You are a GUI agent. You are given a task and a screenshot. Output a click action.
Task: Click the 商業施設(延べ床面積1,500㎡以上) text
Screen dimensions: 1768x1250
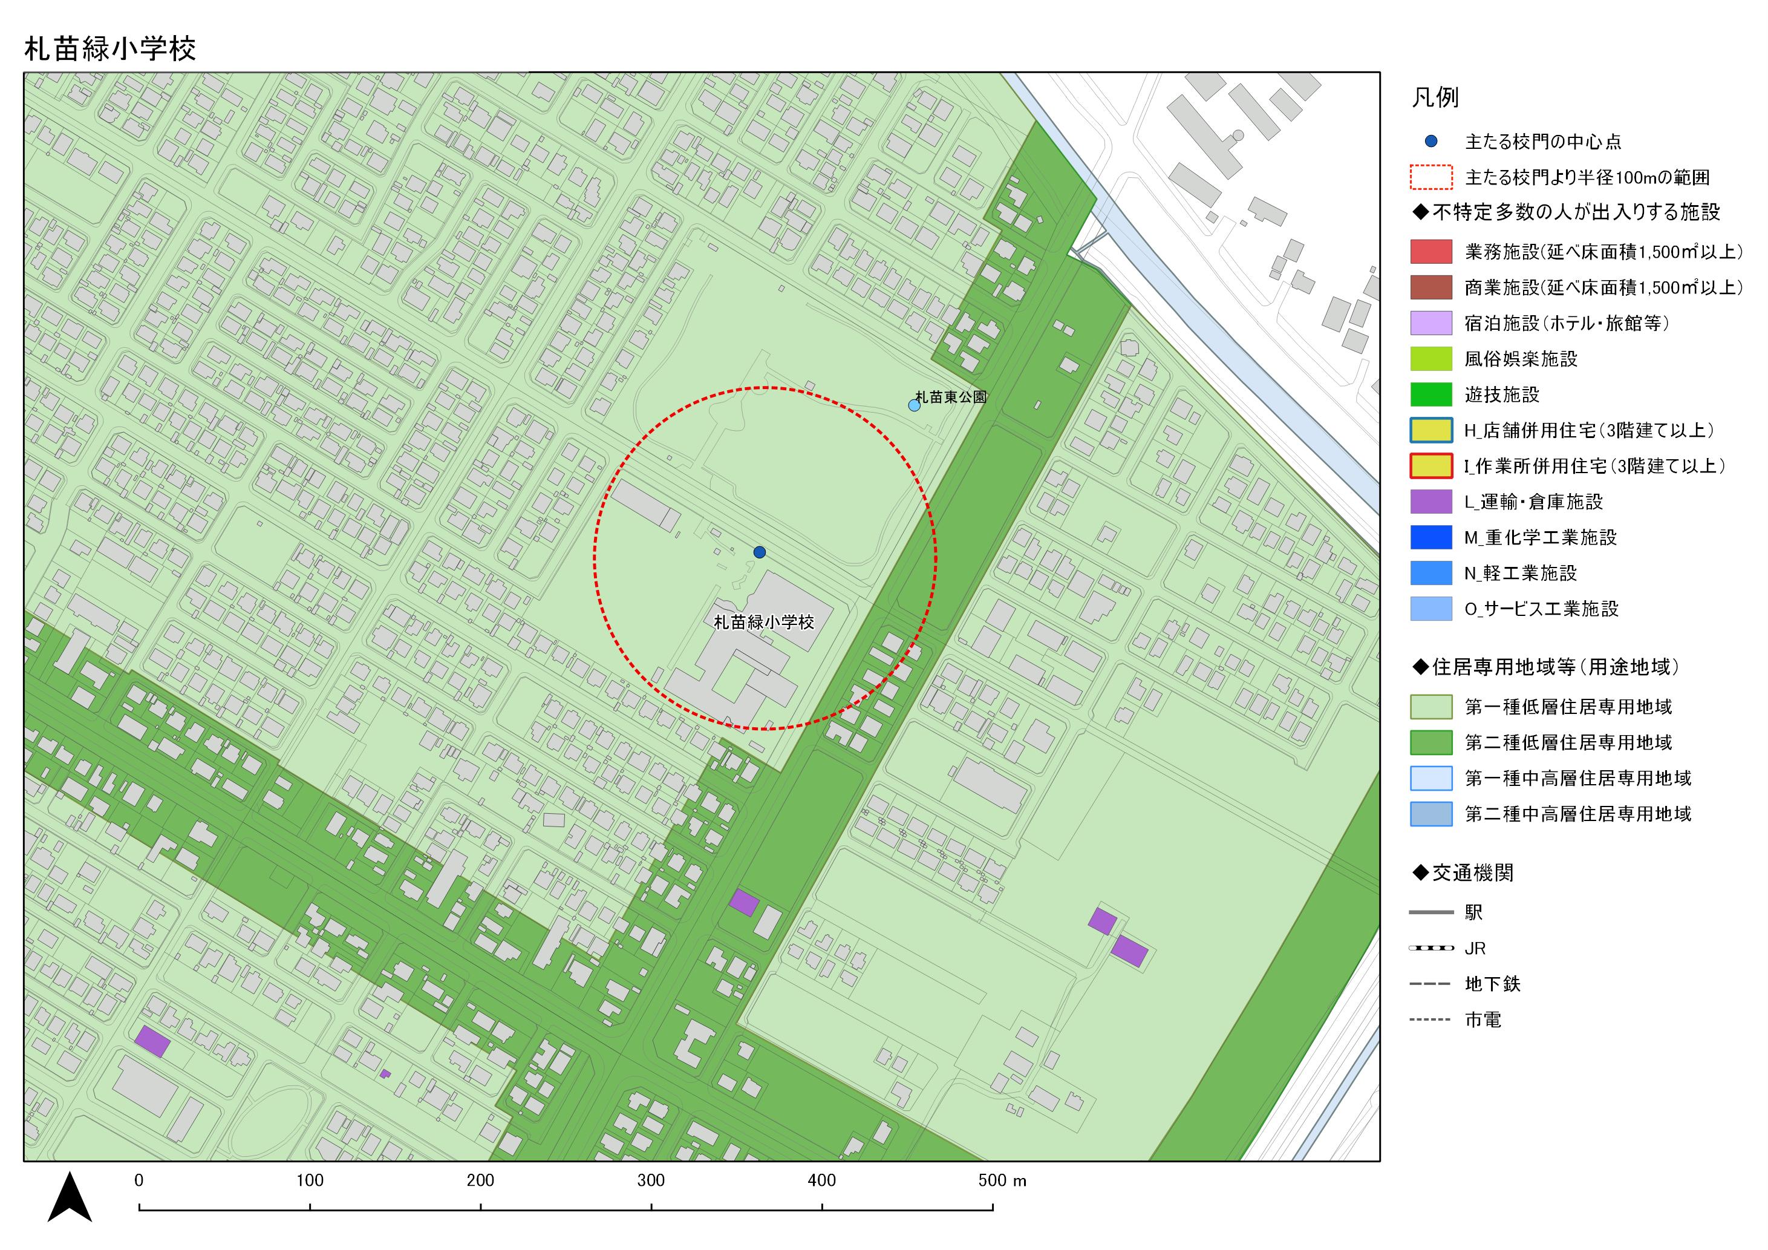point(1604,287)
